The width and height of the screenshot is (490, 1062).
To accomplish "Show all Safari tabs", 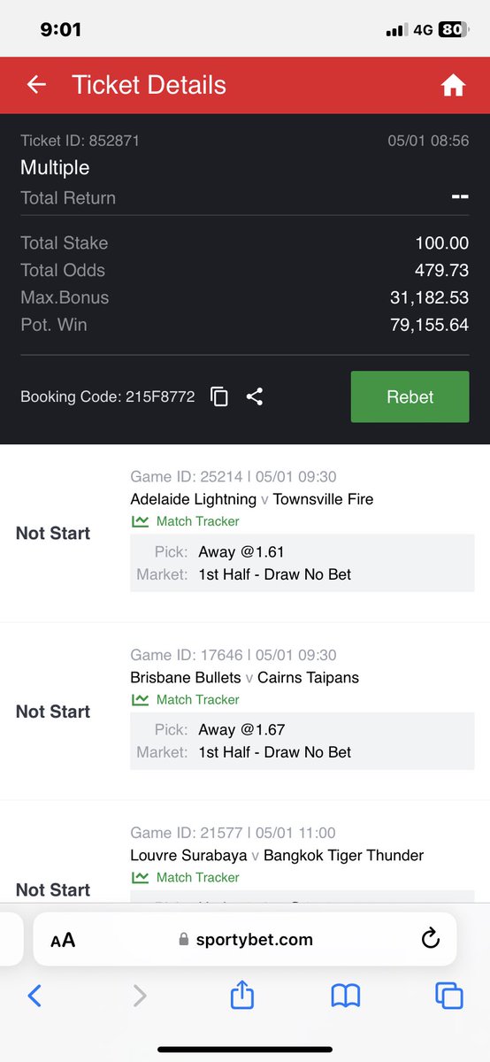I will 449,997.
